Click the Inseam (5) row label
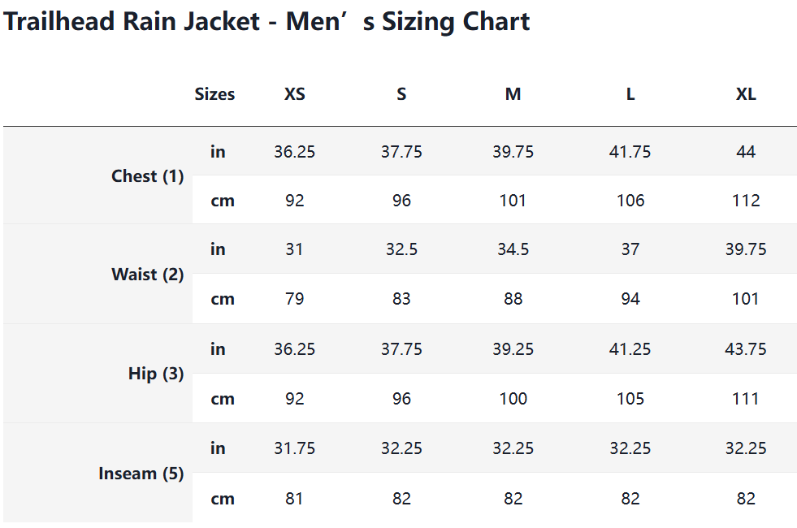This screenshot has height=528, width=797. click(x=141, y=474)
